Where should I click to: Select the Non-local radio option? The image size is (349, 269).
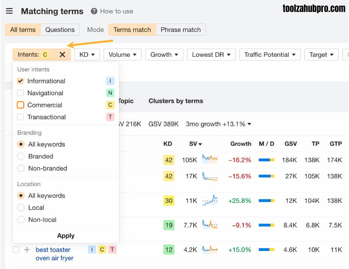(x=21, y=220)
